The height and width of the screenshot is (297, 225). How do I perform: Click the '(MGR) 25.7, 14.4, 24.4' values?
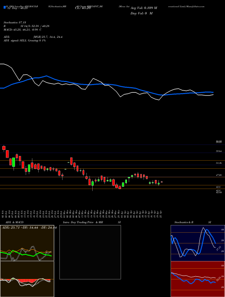48,37
